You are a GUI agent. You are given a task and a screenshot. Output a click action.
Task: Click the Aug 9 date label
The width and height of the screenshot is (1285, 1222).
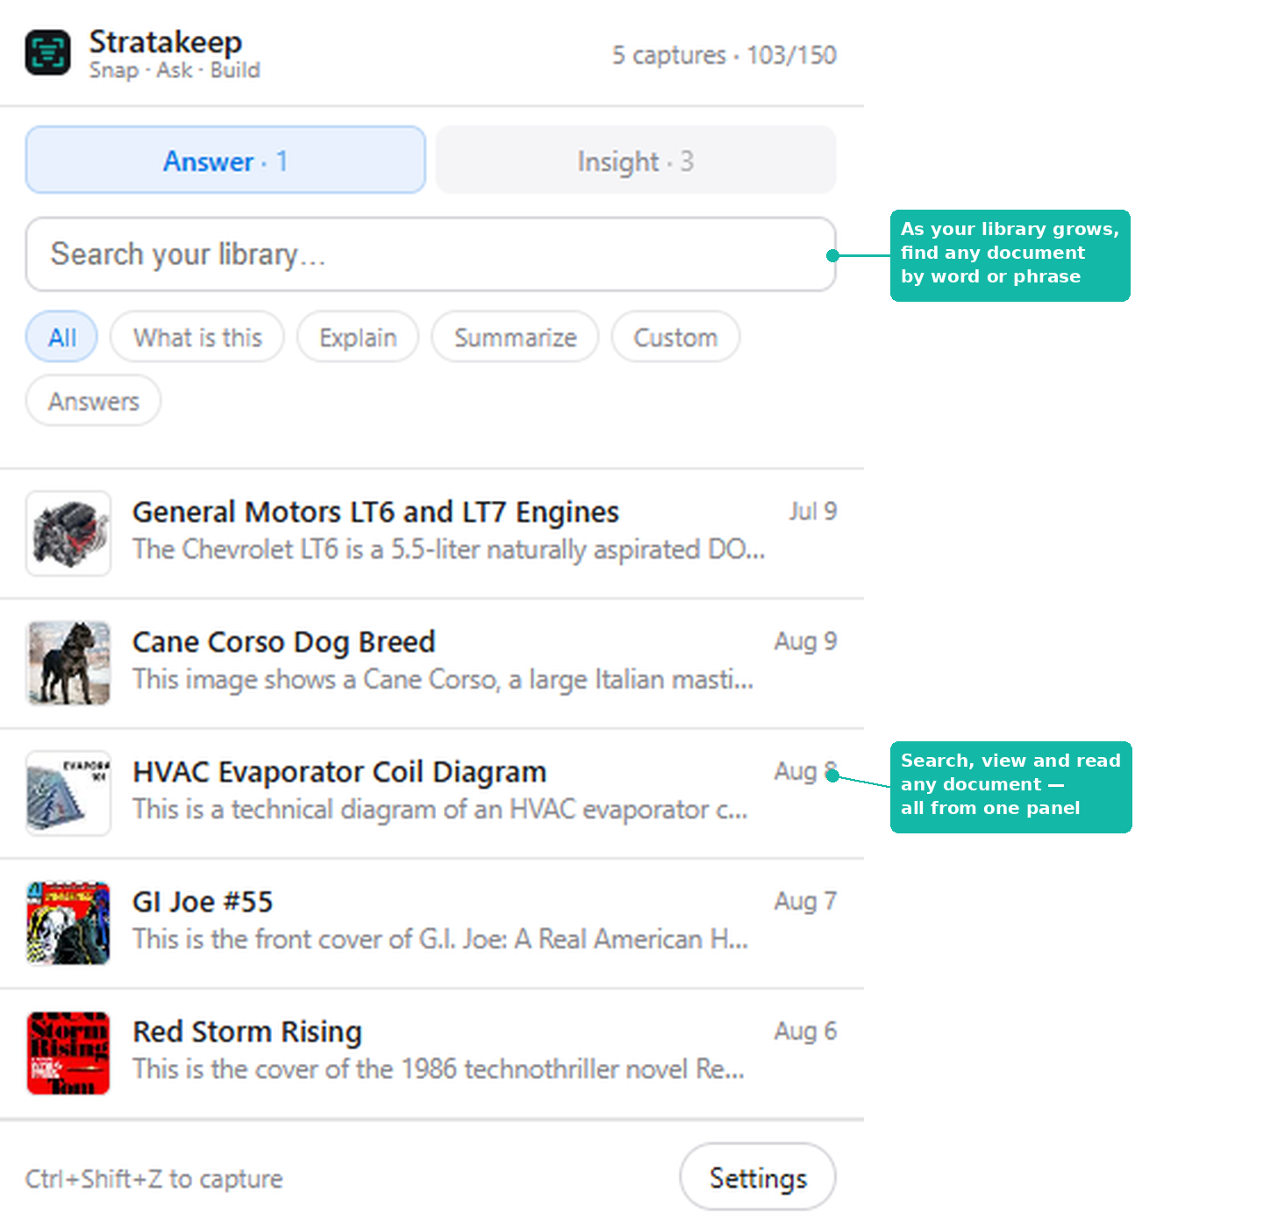point(805,641)
